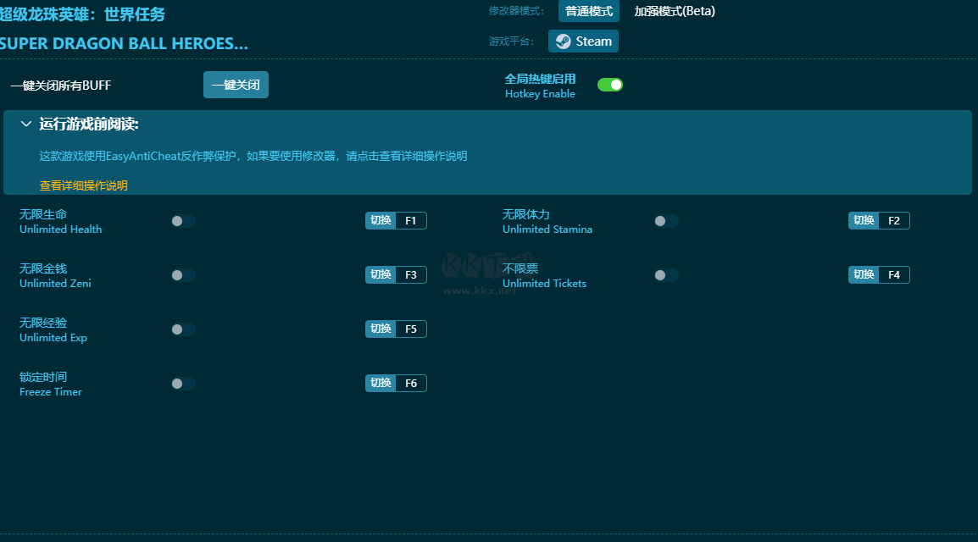Switch to 加强模式(Beta) mode

pyautogui.click(x=675, y=11)
